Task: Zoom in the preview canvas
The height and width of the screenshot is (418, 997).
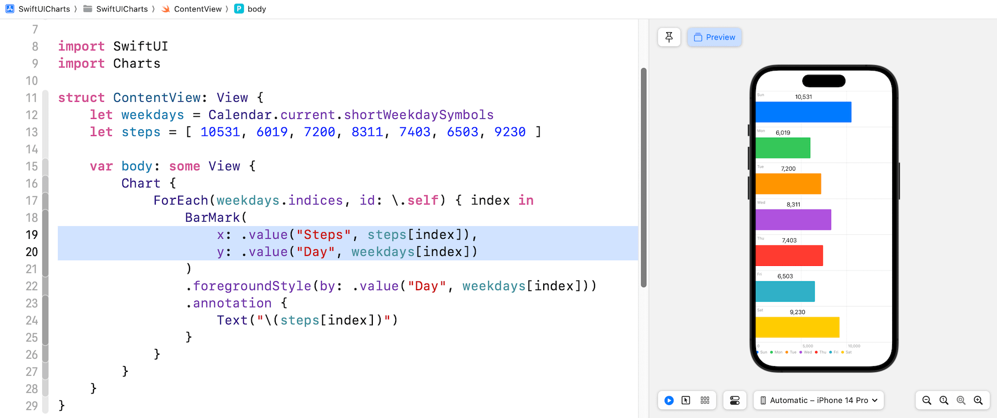Action: tap(978, 400)
